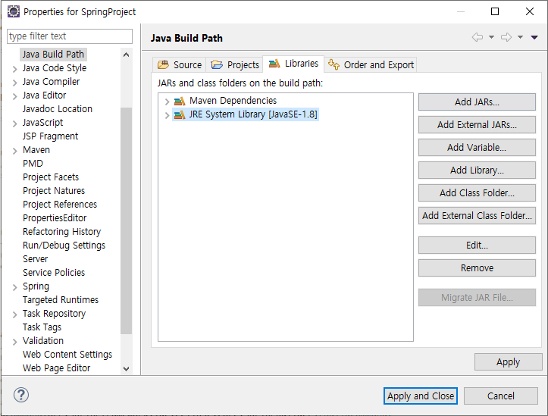Expand Java Compiler category
The image size is (548, 416).
coord(14,83)
